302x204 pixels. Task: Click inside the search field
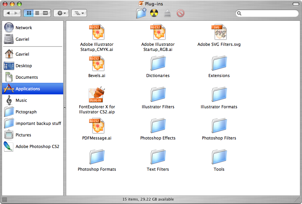click(267, 13)
